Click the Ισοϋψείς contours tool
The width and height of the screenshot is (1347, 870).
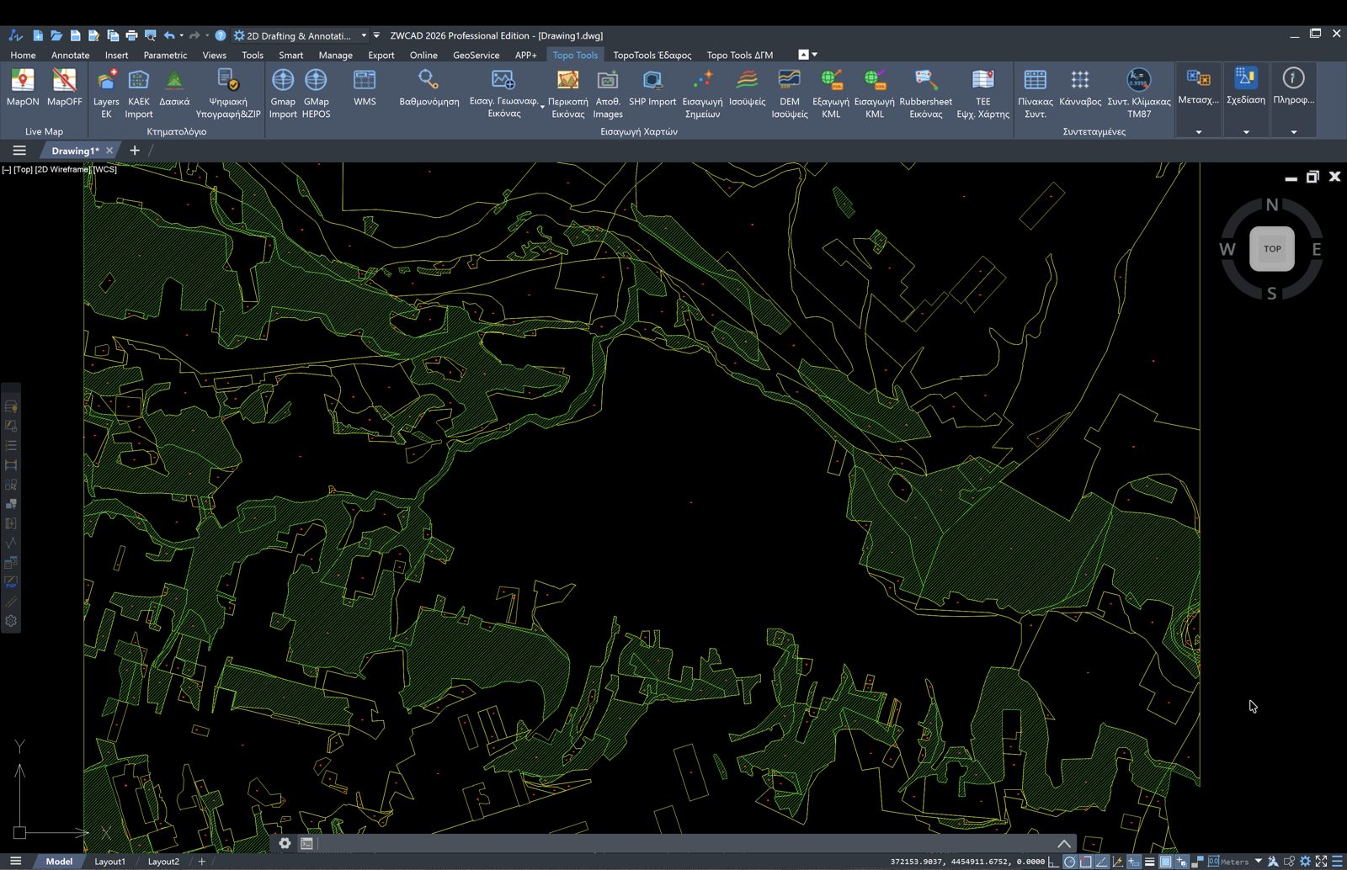[x=748, y=88]
